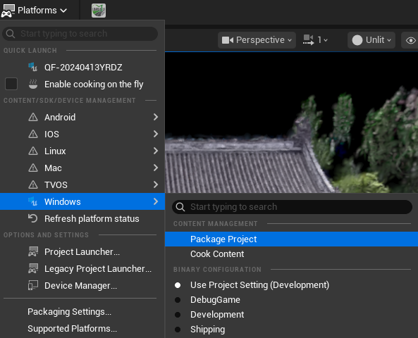Click the circular refresh arrow icon

(x=33, y=218)
